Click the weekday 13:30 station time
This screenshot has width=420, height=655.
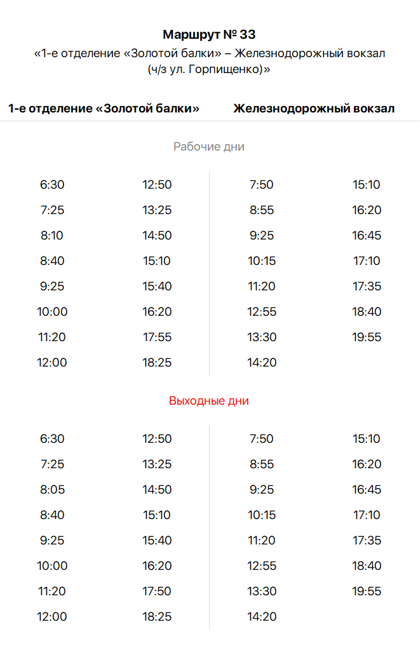[262, 337]
